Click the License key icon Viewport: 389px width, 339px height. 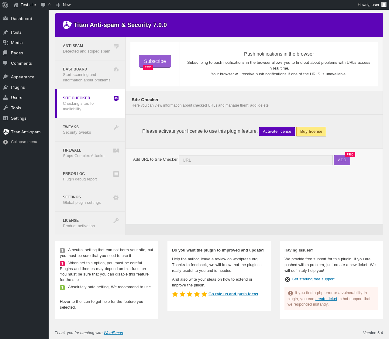click(116, 221)
